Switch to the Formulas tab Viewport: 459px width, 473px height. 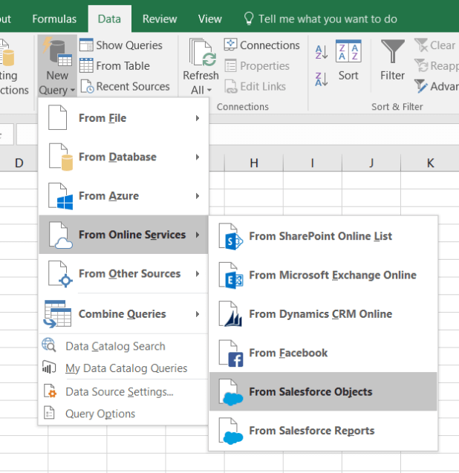point(54,19)
